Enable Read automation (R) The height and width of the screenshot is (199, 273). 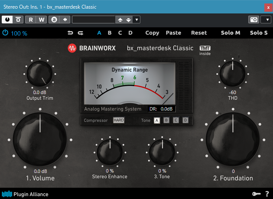tap(31, 20)
